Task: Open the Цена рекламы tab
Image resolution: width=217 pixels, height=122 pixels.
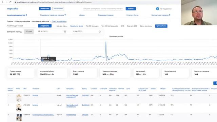Action: click(x=146, y=26)
